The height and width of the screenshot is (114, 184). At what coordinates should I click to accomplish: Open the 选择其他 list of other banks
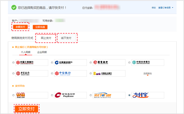147,74
